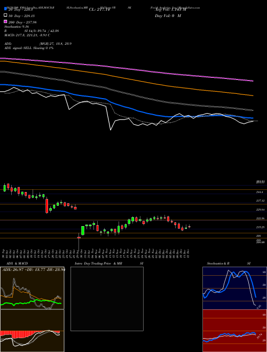Click the 'ADX signal: SELL' text

coord(18,48)
